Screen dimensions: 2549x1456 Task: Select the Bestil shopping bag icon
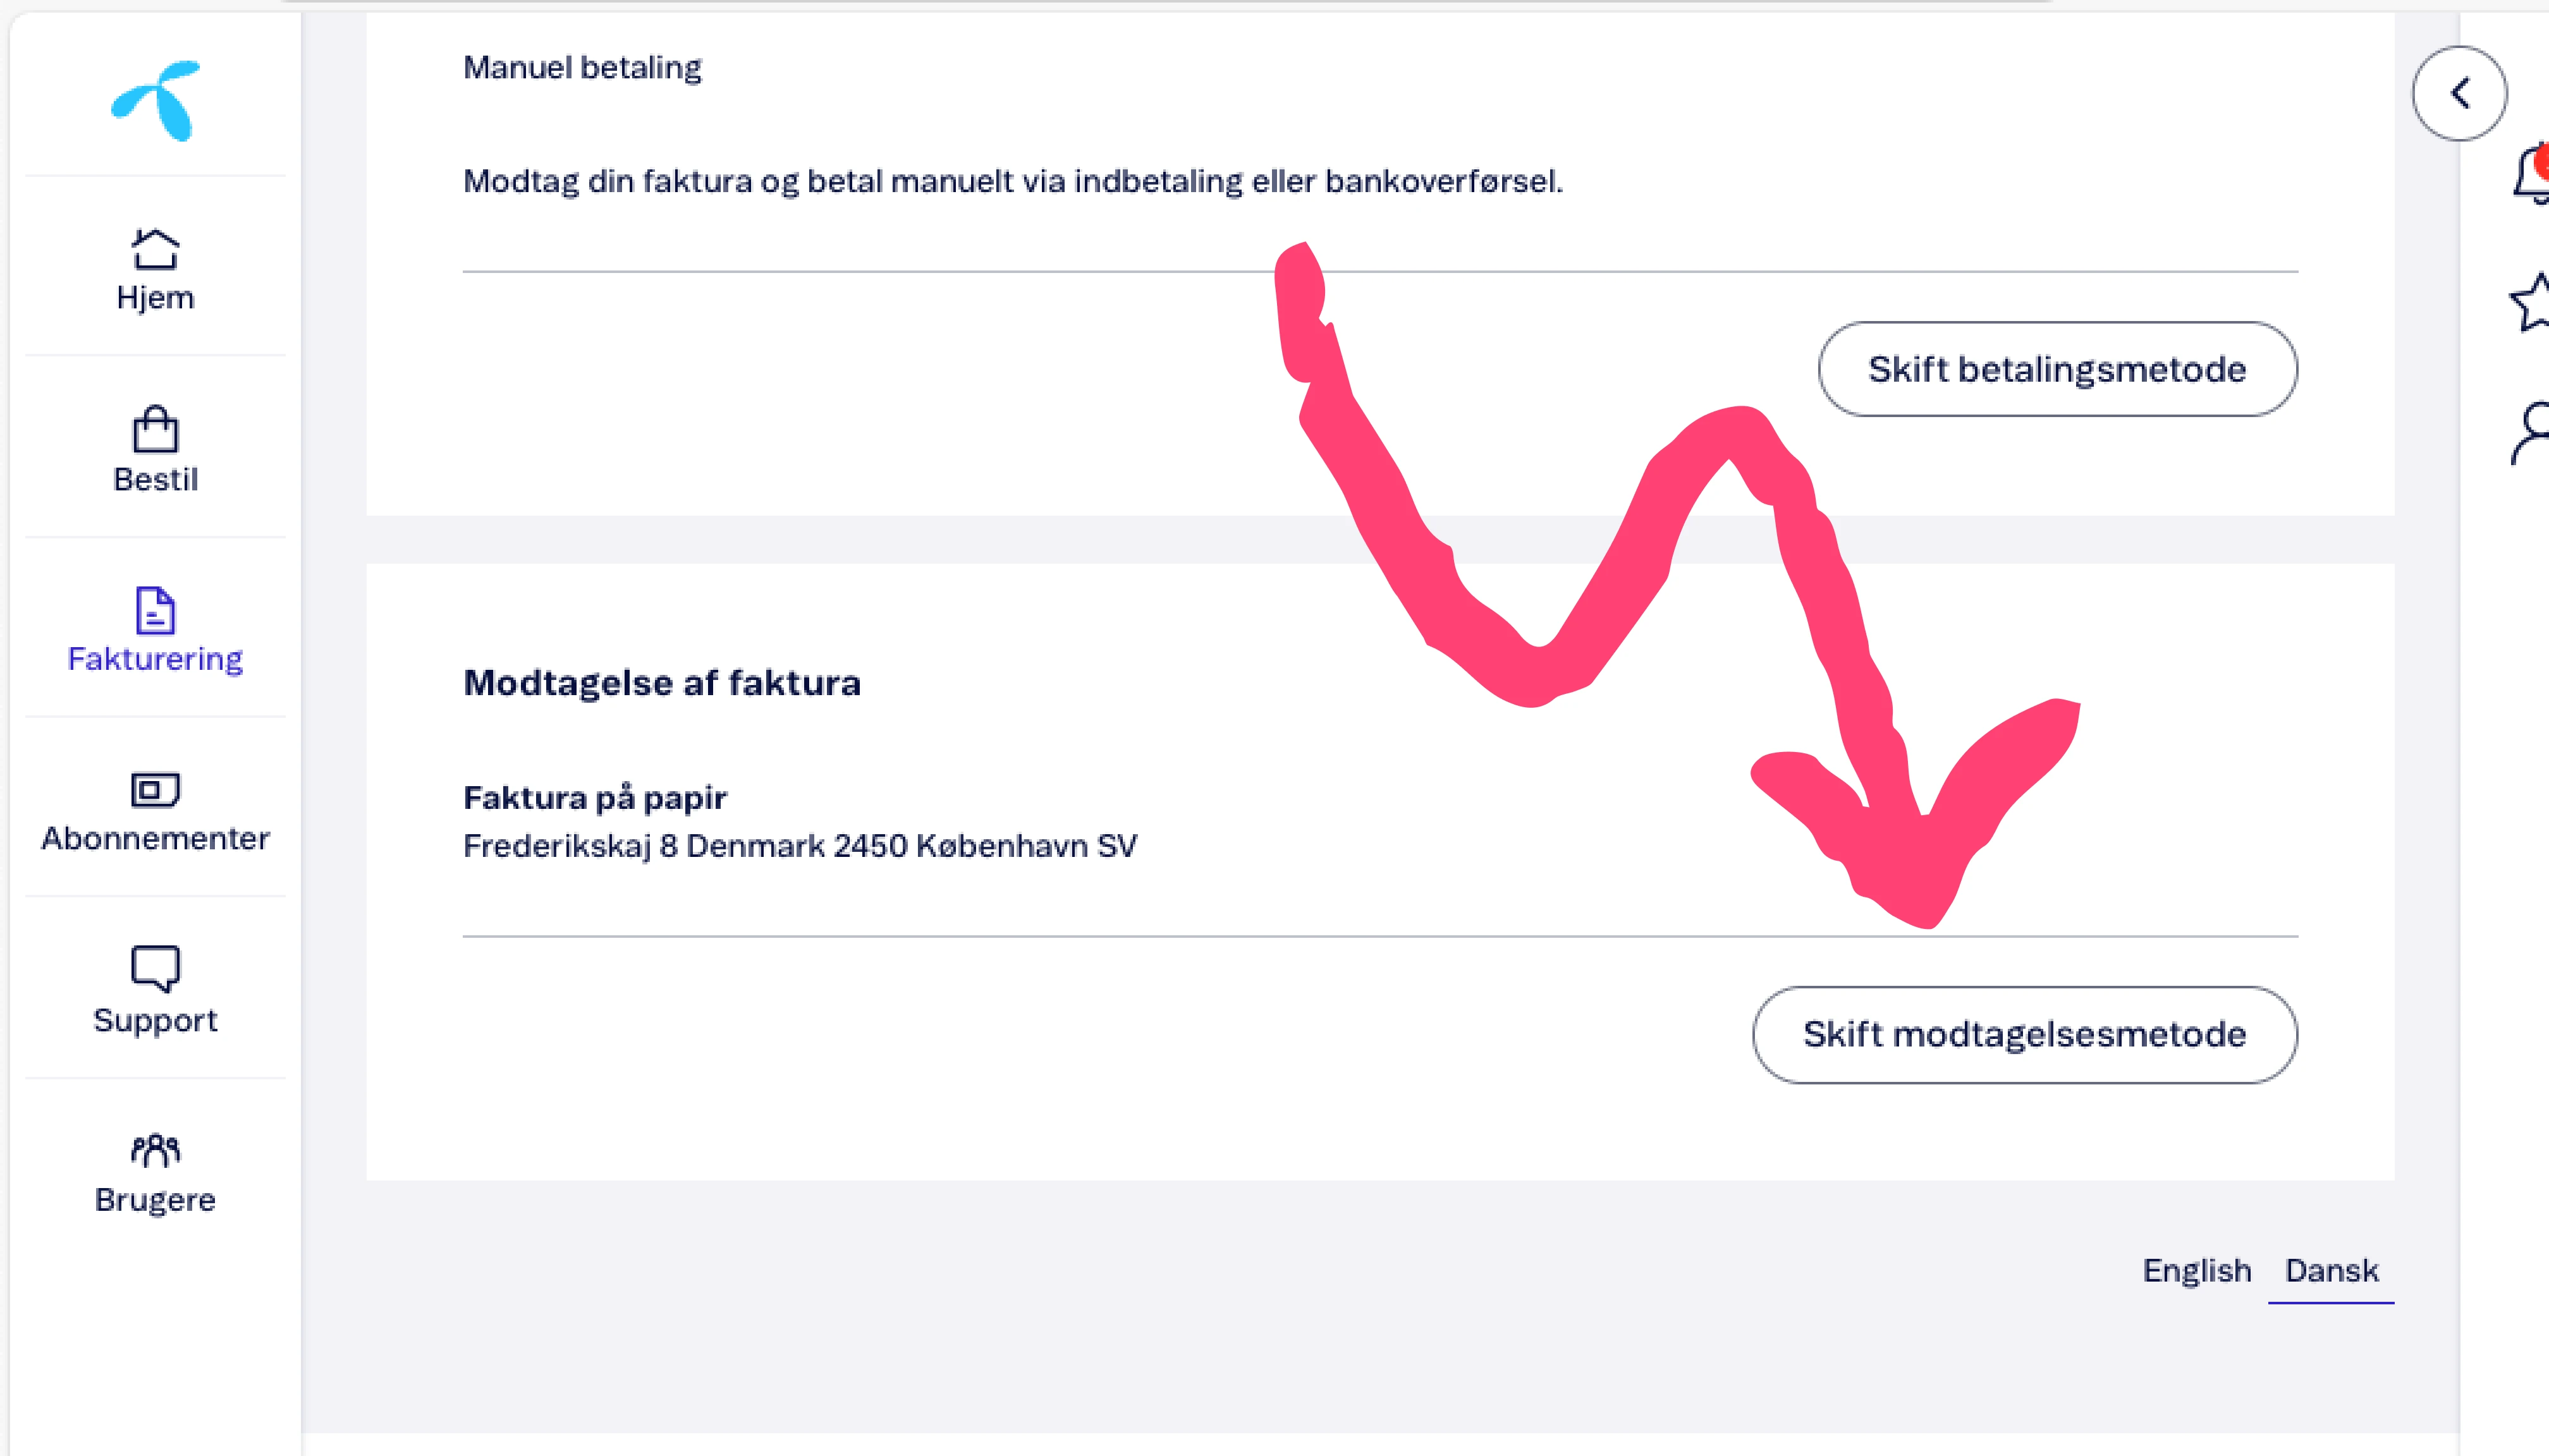(155, 430)
